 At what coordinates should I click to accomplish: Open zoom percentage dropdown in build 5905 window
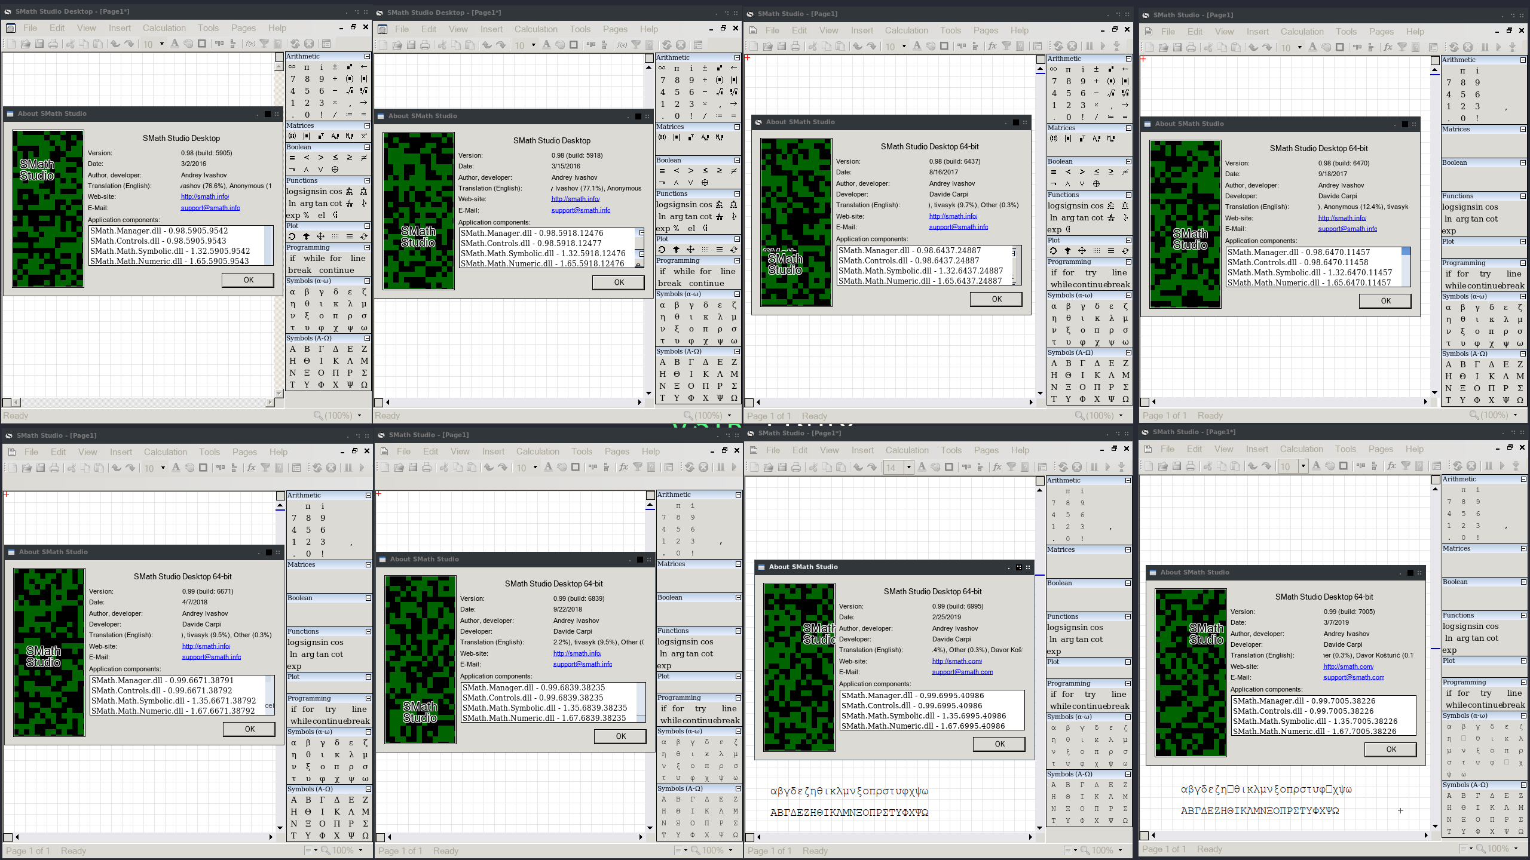pos(360,415)
